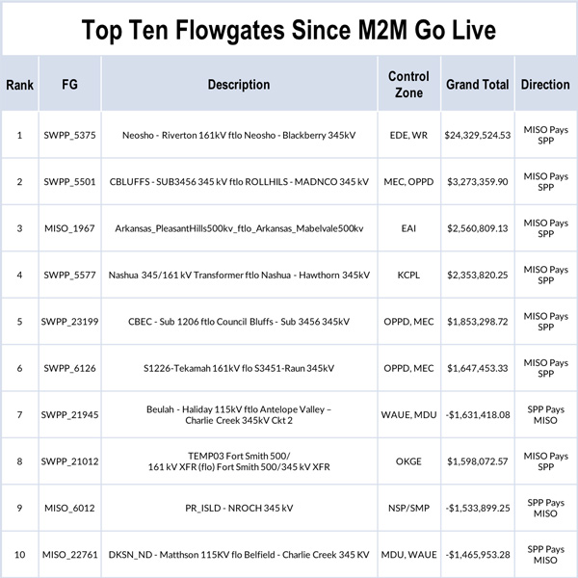Select the SWPP_5501 flowgate cell
The height and width of the screenshot is (578, 578).
(x=66, y=182)
